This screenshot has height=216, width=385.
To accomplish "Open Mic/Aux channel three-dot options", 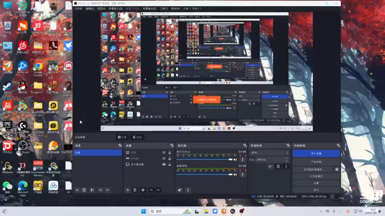I will (x=243, y=160).
